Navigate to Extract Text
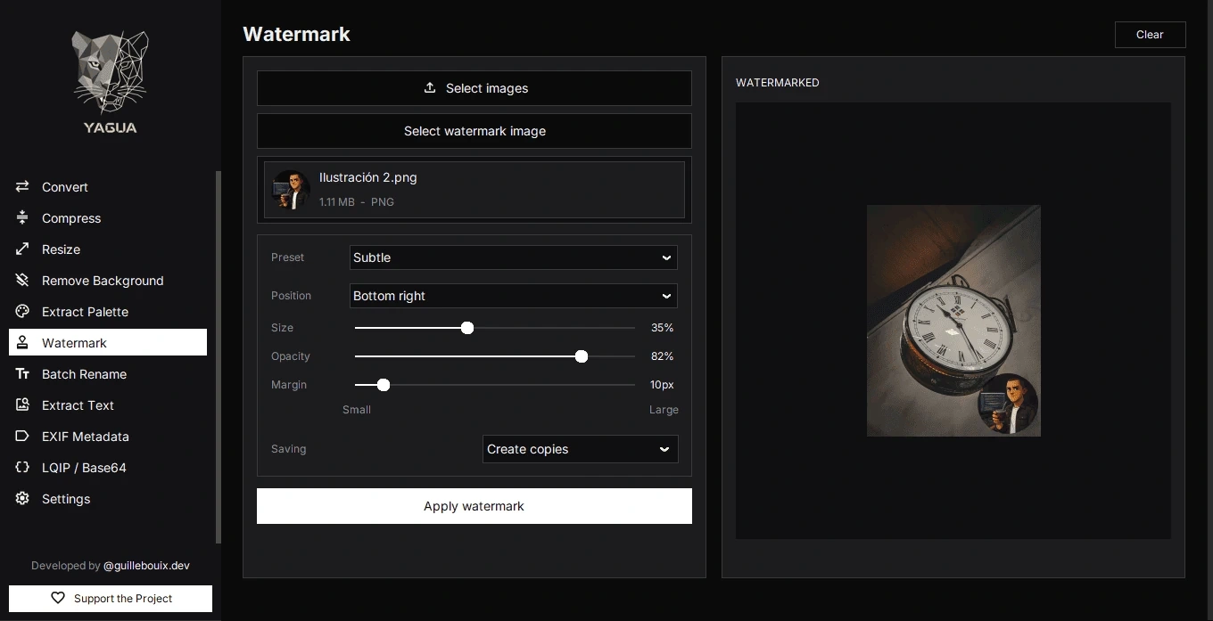 [x=108, y=405]
